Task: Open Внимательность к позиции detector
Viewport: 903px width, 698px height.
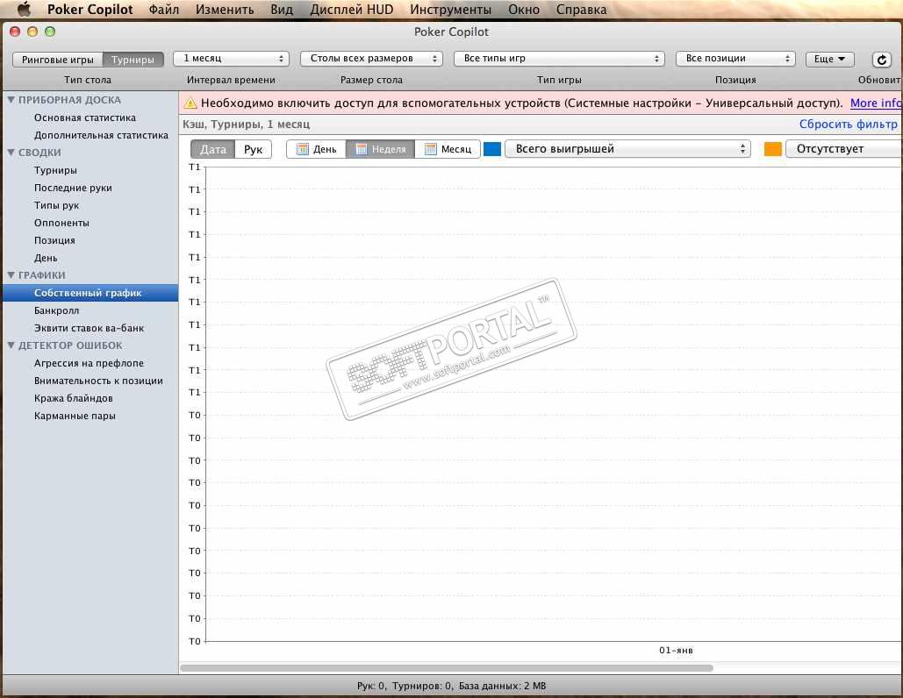Action: [98, 381]
